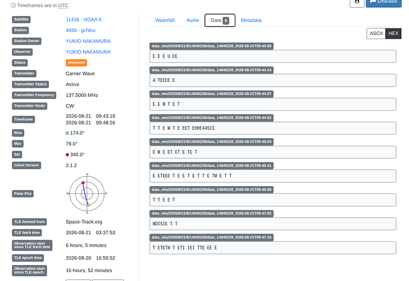Select data frame label ending T09-45-04
Screen dimensions: 409x281
[x=212, y=142]
